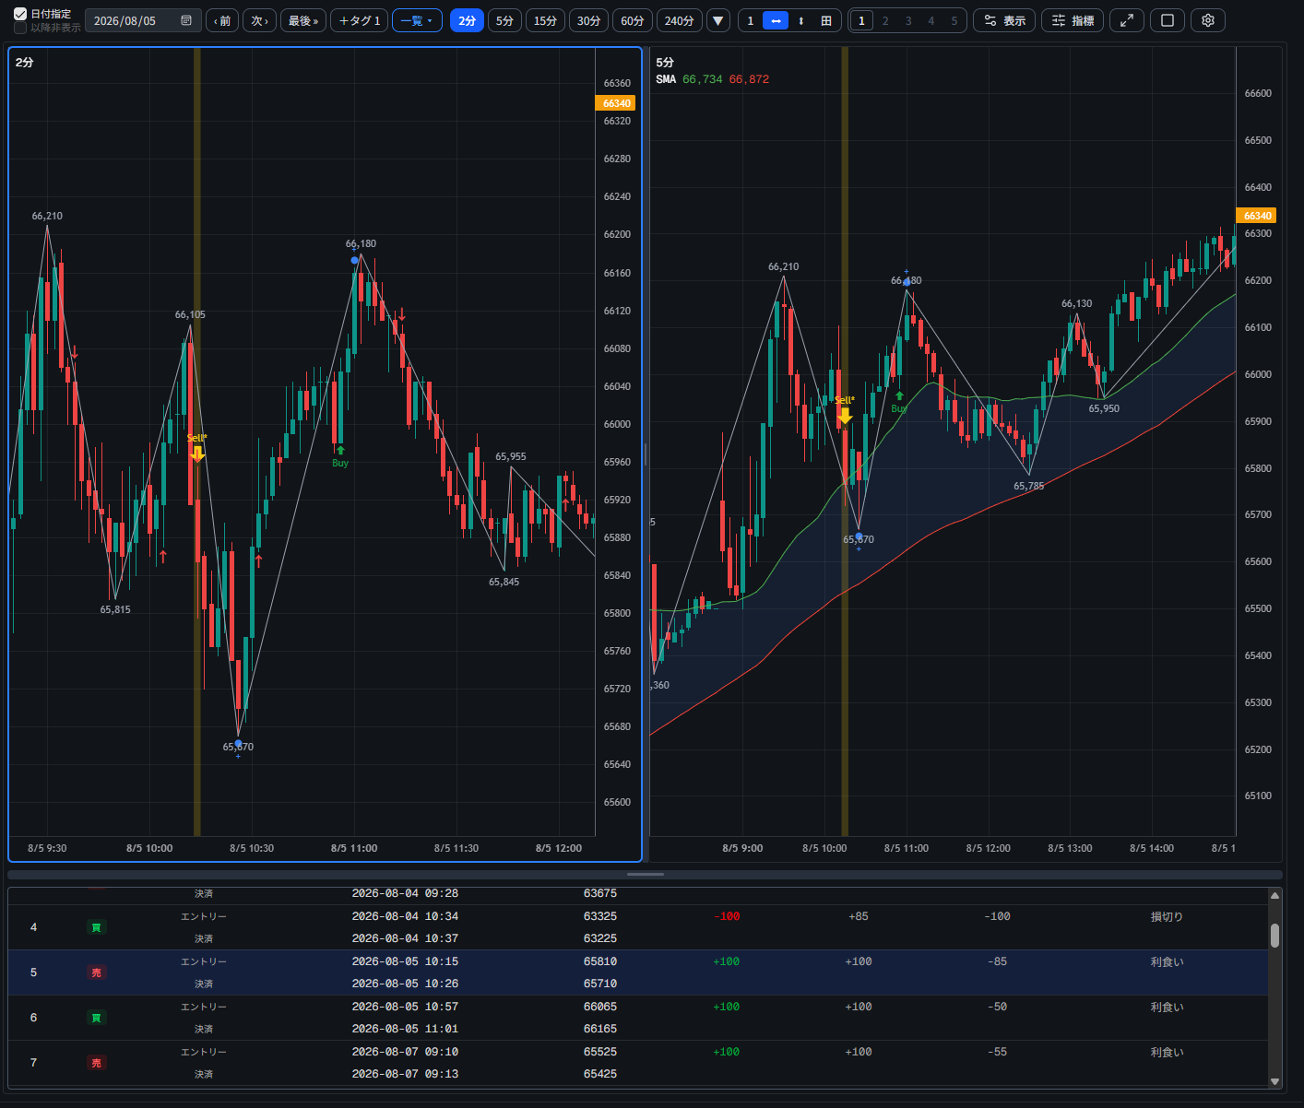This screenshot has height=1108, width=1304.
Task: Select trade row 5 entry price 65810
Action: (x=600, y=961)
